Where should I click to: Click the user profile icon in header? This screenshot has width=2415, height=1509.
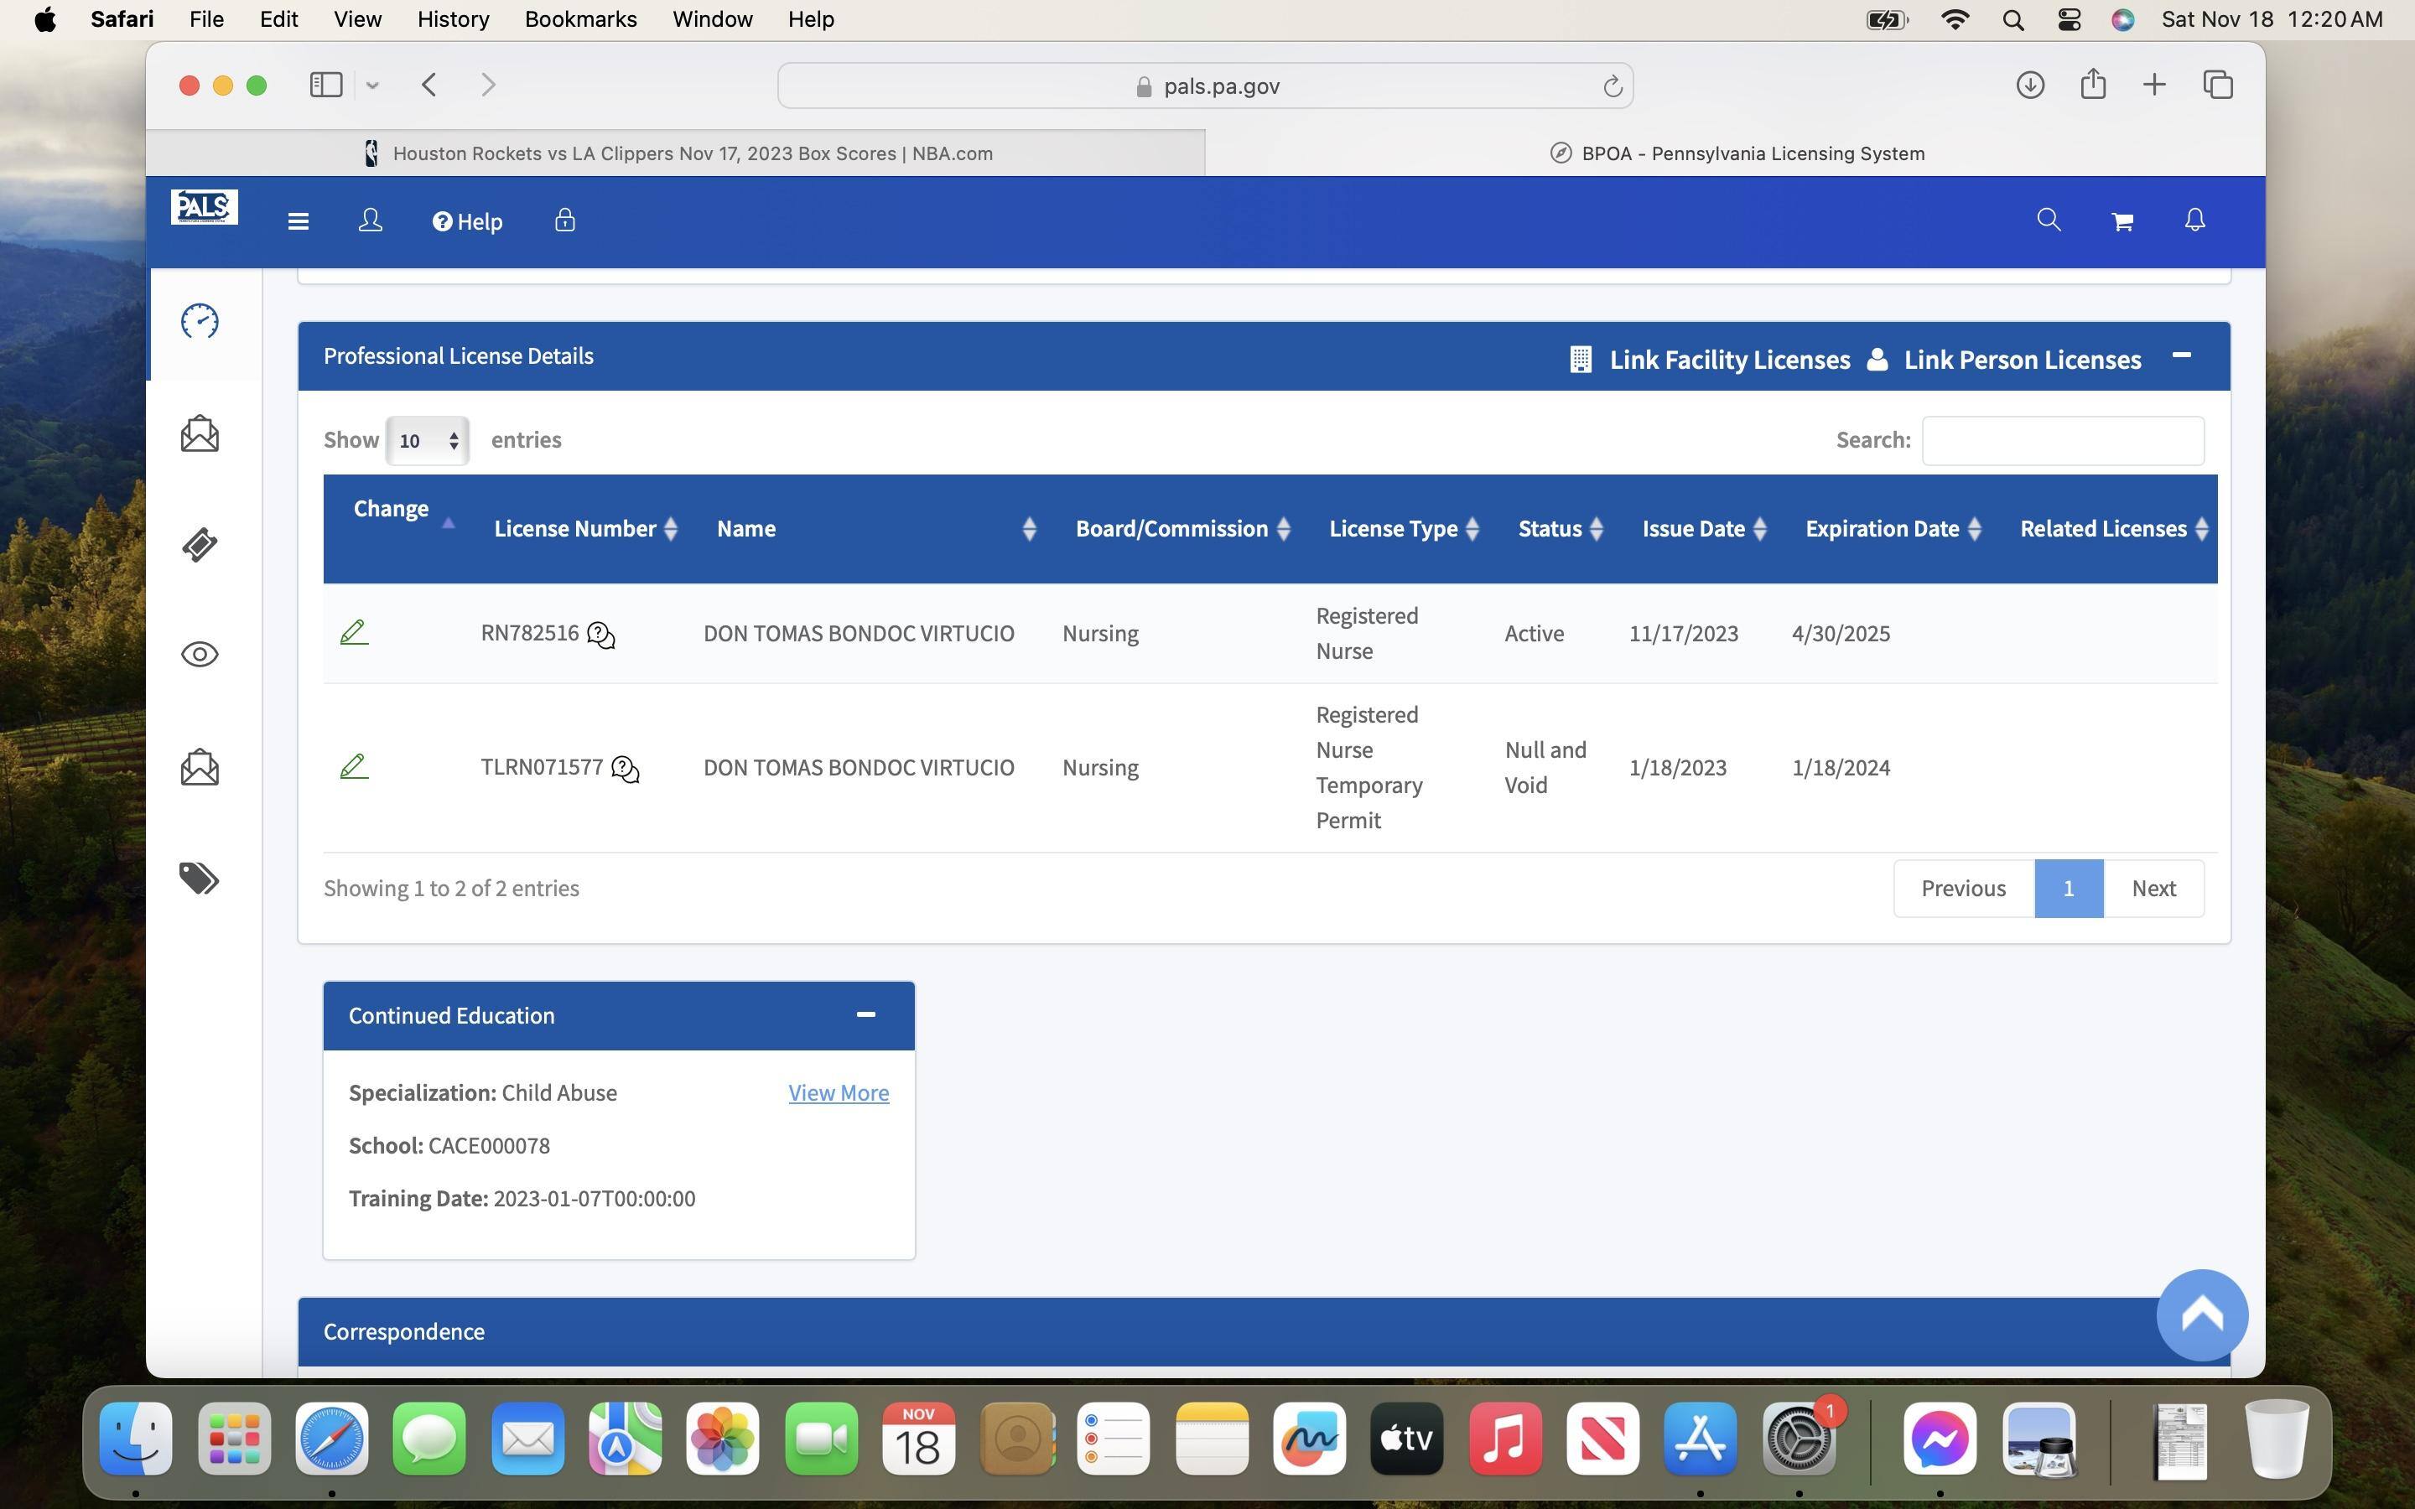click(x=371, y=220)
